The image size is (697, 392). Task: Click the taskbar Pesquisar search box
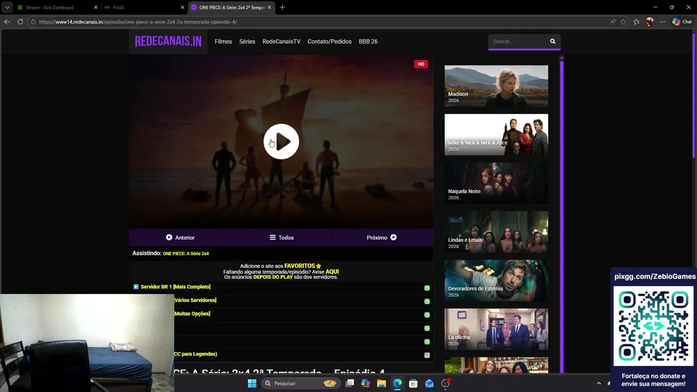(300, 383)
